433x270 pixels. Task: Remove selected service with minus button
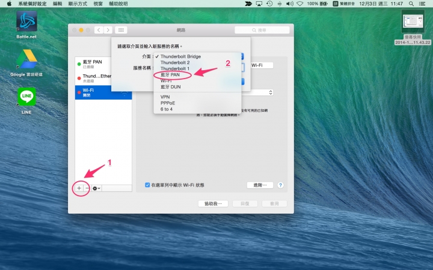tap(87, 188)
